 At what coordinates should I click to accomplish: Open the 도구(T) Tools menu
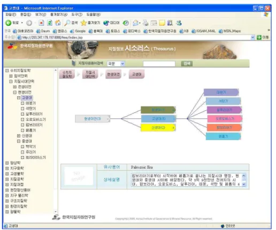pos(77,14)
